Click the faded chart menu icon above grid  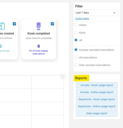62,76
